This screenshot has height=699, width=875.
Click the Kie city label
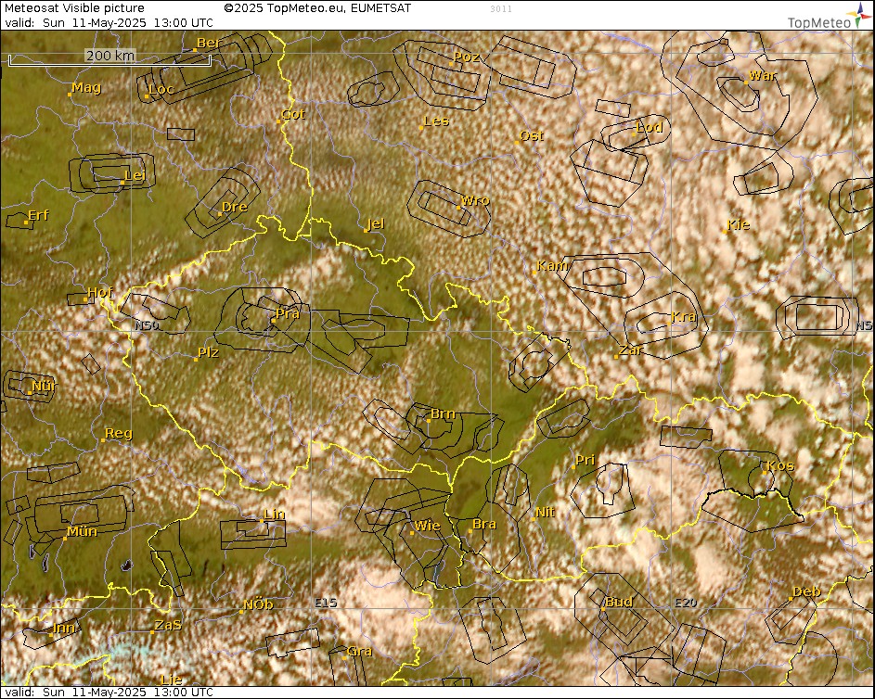[x=739, y=224]
